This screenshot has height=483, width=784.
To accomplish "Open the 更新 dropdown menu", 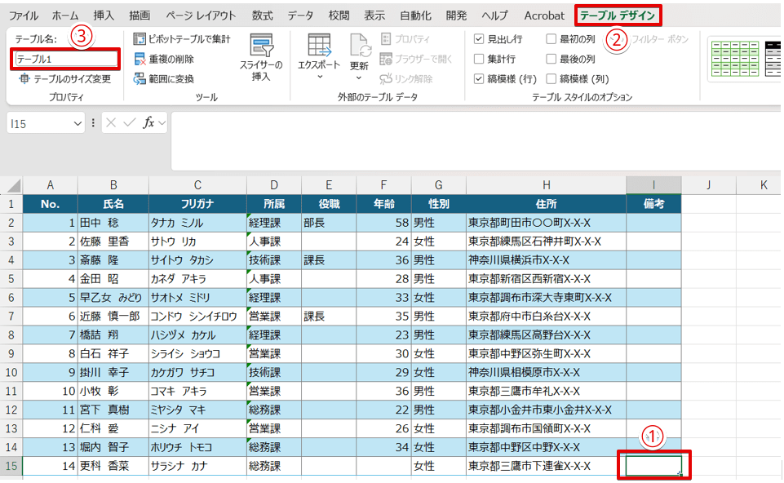I will click(x=359, y=79).
